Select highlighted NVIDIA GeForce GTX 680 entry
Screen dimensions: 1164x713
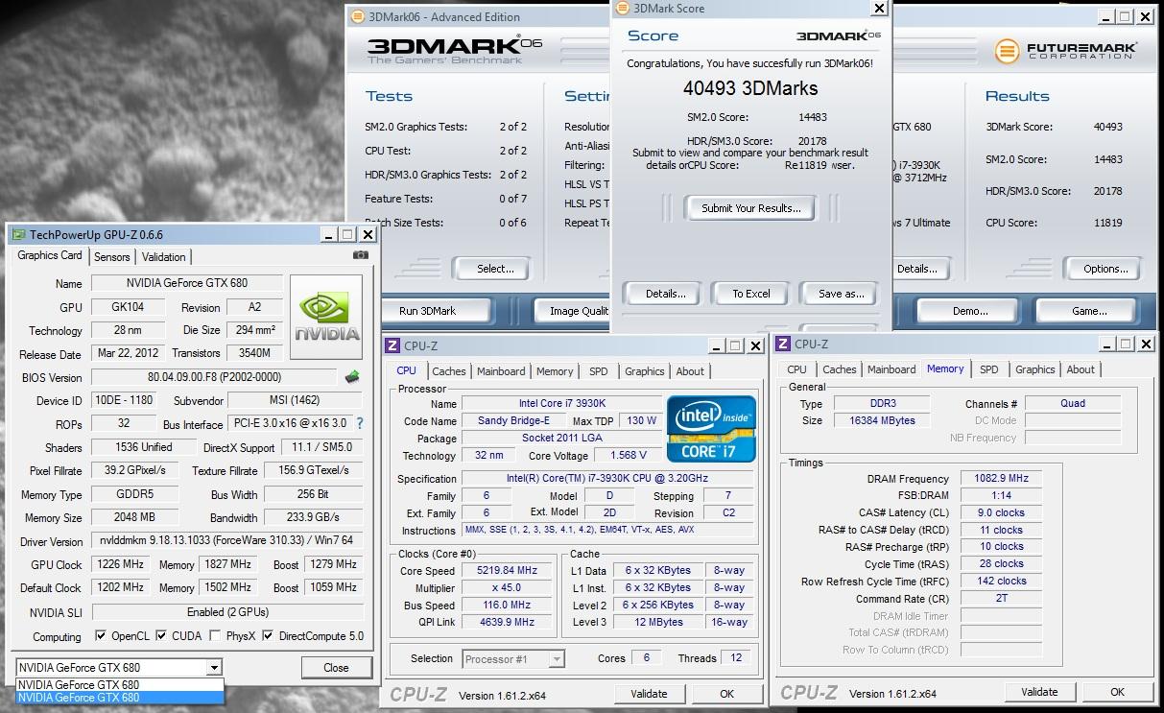(119, 698)
